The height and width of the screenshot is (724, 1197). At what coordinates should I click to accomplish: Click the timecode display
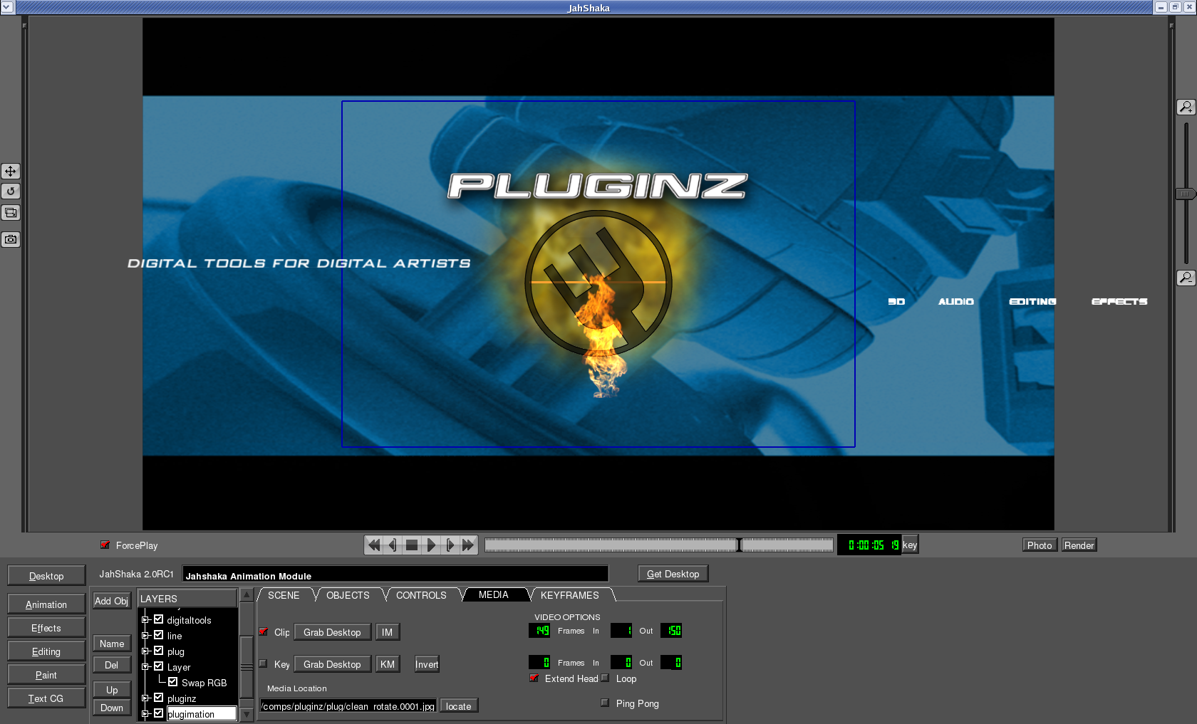click(x=869, y=545)
